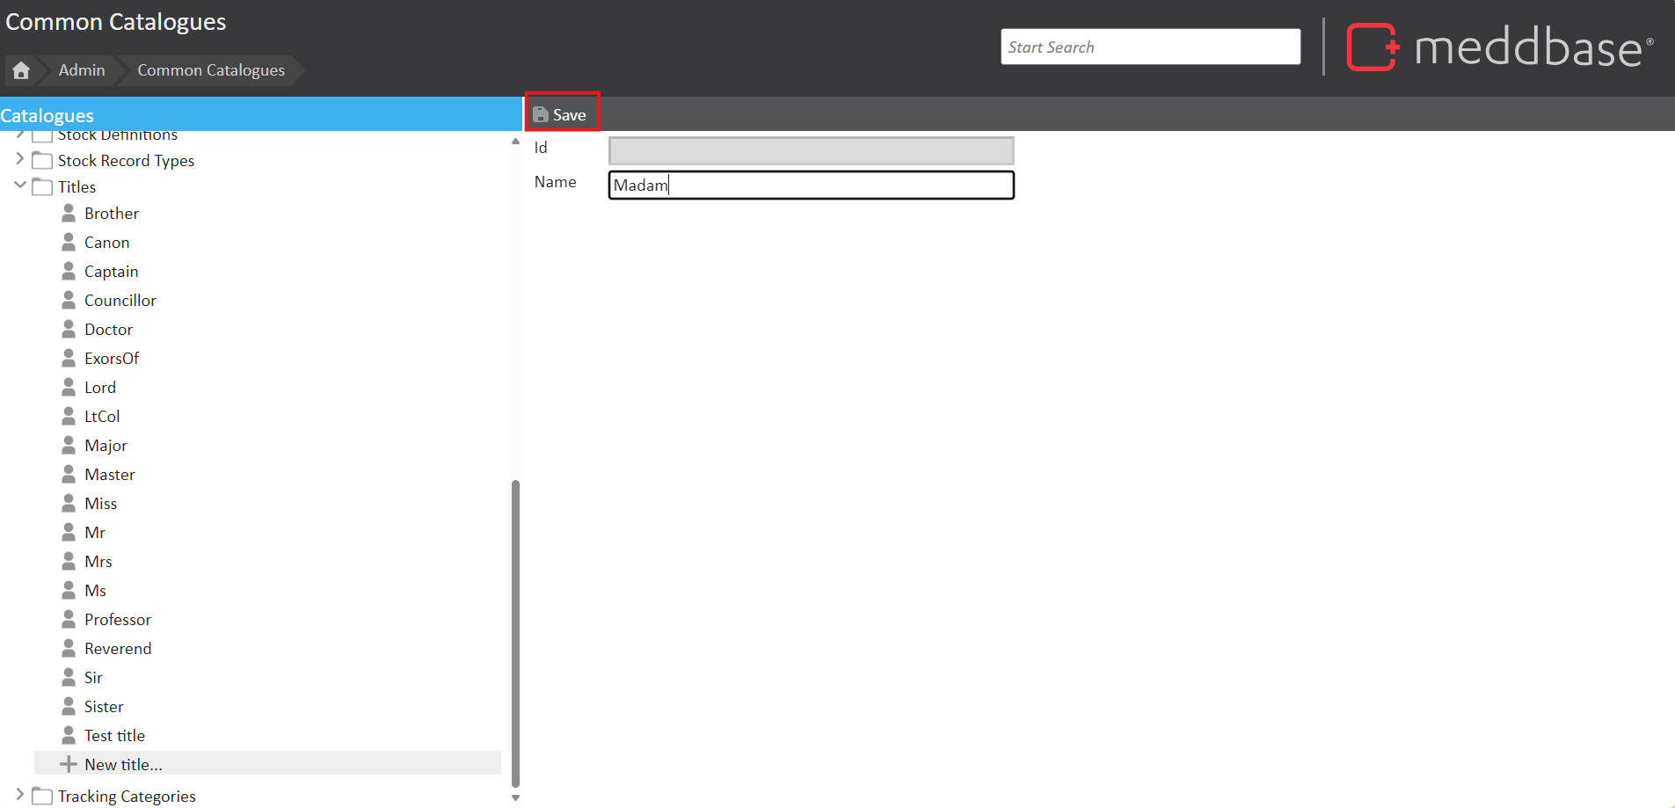
Task: Open the Admin breadcrumb
Action: (x=82, y=70)
